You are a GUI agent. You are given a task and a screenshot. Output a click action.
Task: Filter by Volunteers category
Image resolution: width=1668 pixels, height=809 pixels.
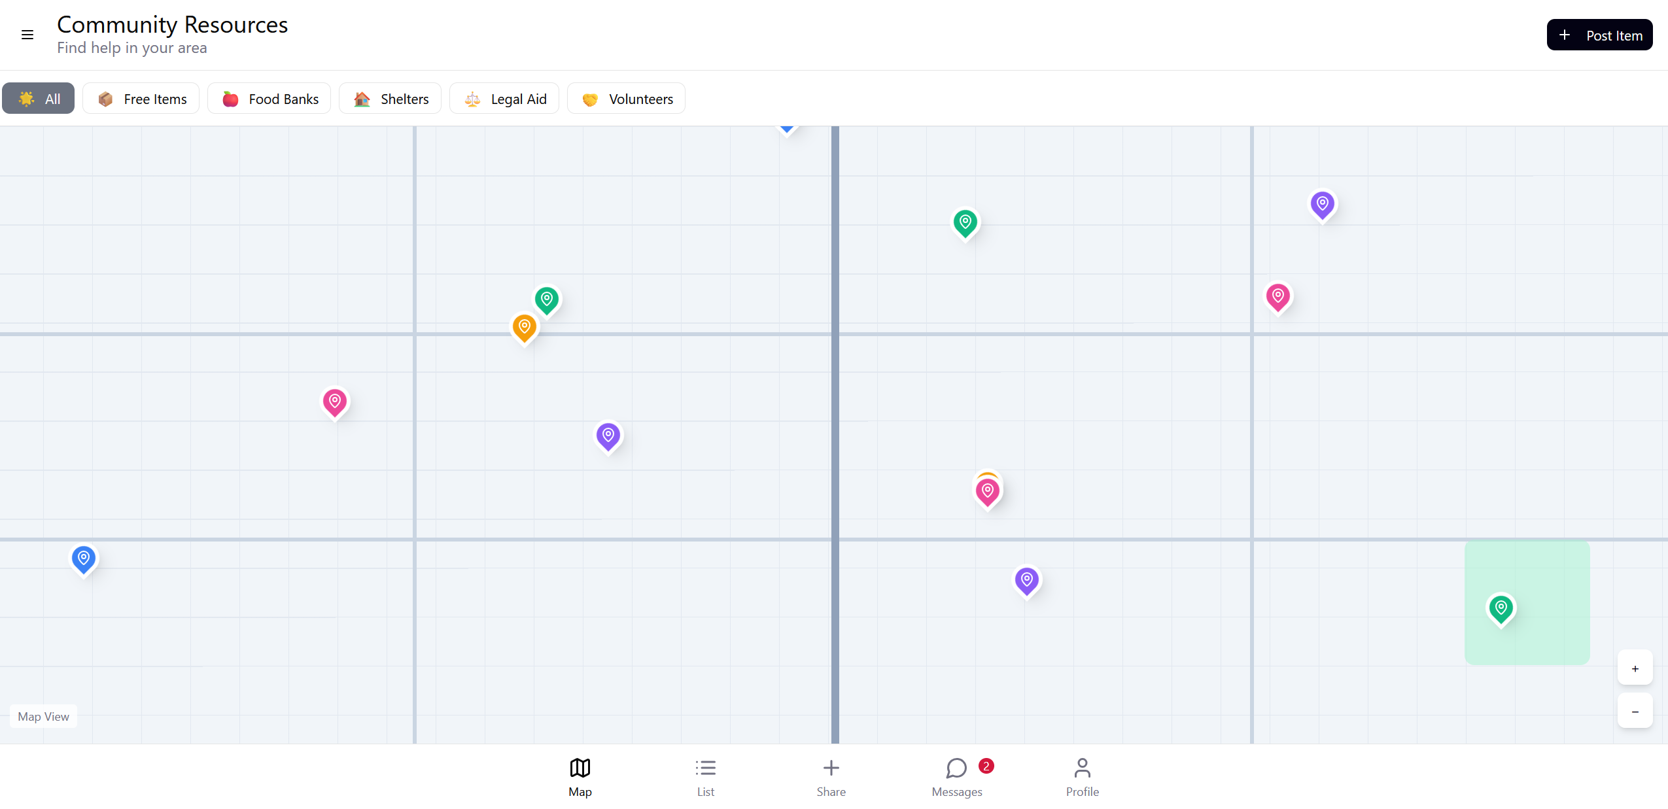[x=626, y=99]
